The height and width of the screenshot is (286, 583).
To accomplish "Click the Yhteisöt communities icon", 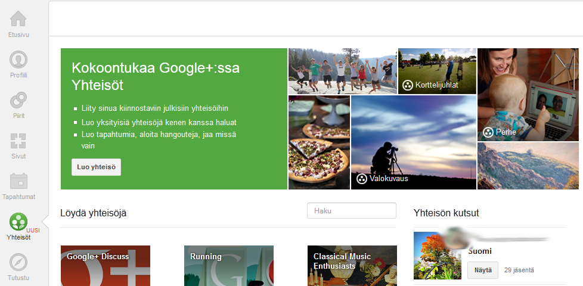I will coord(18,222).
